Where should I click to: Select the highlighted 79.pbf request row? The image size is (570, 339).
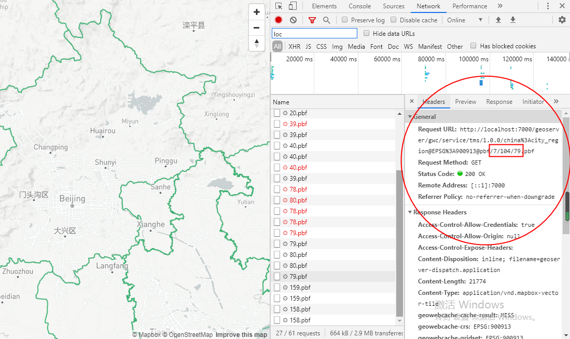333,276
